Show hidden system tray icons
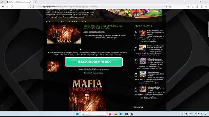The height and width of the screenshot is (117, 209). [x=182, y=114]
